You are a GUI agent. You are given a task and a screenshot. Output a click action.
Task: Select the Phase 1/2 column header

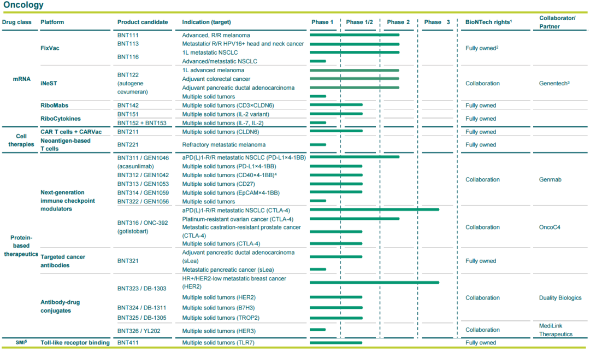(x=359, y=22)
